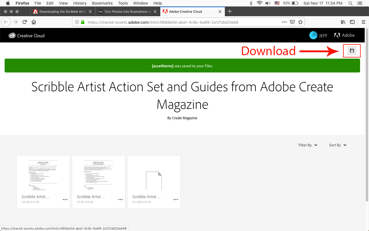Click the browser forward arrow

pyautogui.click(x=15, y=22)
